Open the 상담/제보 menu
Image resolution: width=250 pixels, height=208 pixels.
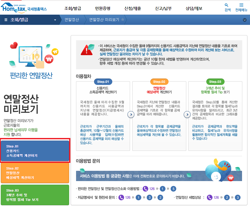pyautogui.click(x=193, y=8)
